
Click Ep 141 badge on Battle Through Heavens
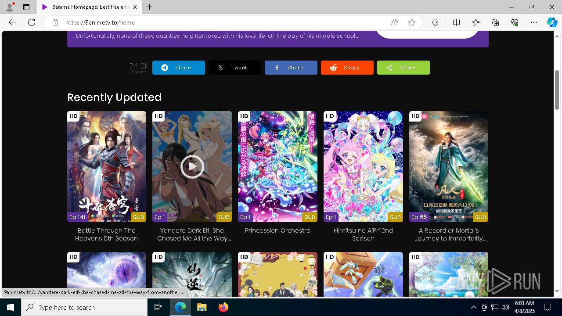(77, 217)
